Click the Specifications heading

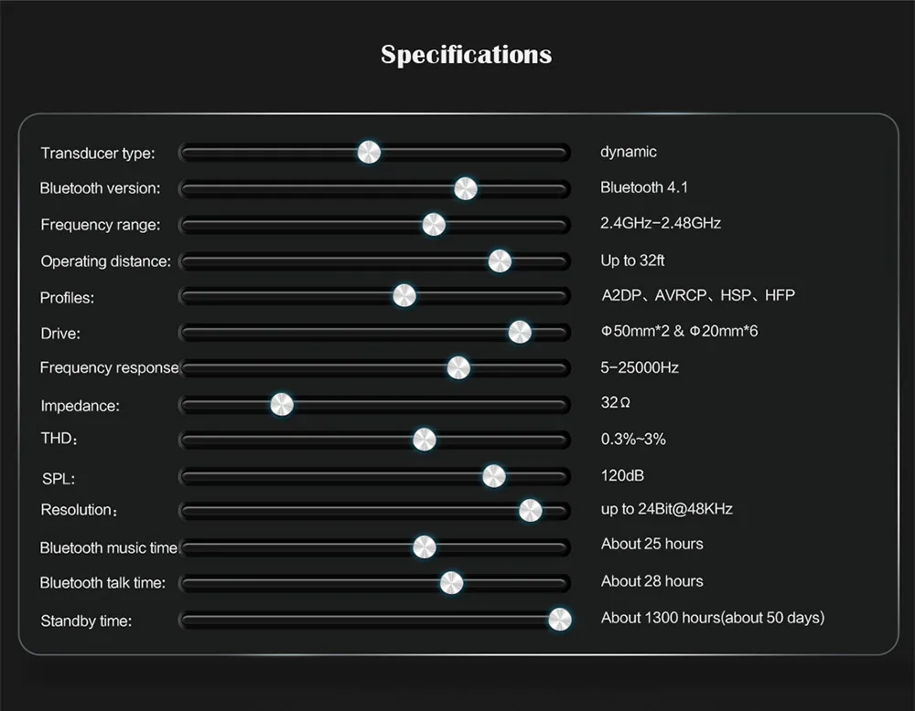coord(467,56)
